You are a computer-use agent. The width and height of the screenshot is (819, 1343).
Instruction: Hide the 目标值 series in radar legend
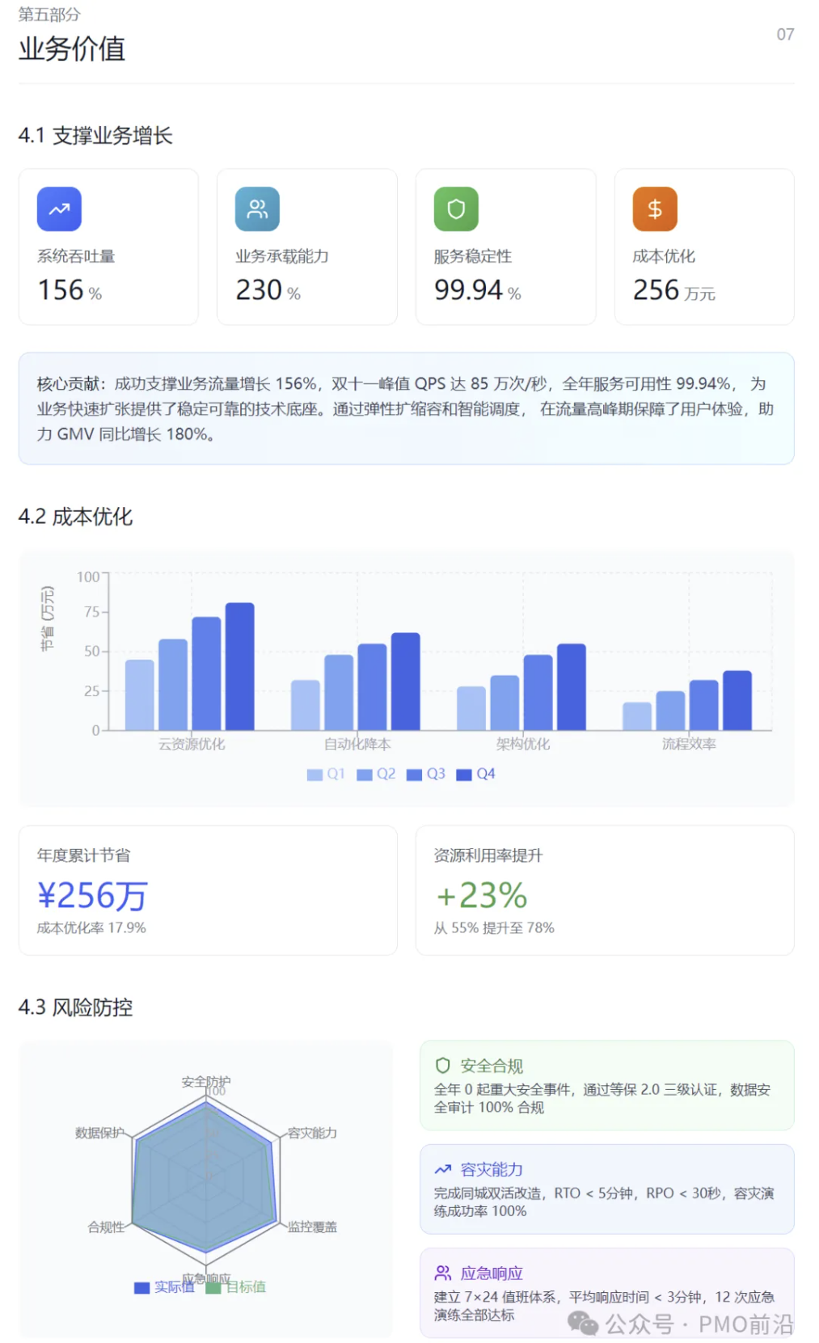(x=236, y=1287)
